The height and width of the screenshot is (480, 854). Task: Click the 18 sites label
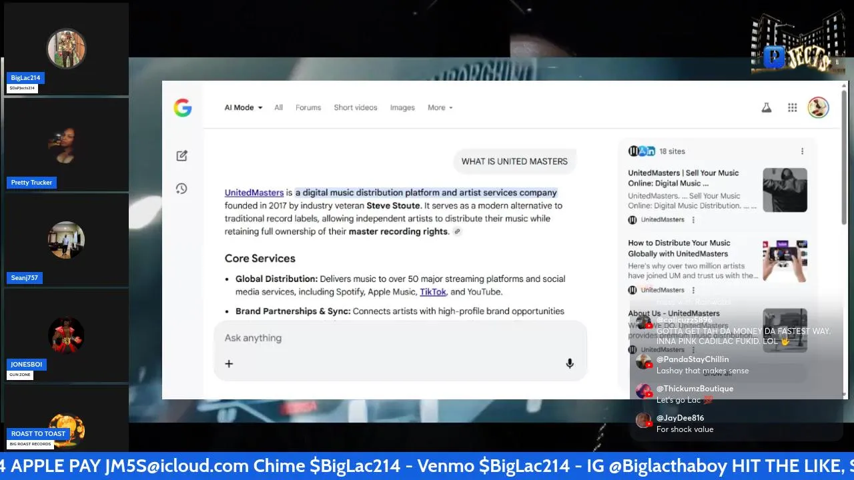(672, 151)
